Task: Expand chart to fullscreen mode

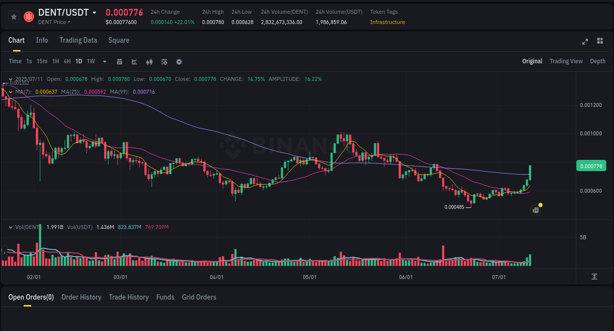Action: 585,42
